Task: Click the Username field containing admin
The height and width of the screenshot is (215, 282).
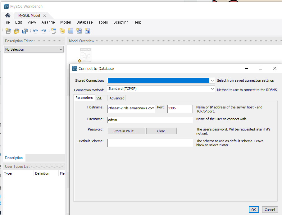Action: [150, 120]
